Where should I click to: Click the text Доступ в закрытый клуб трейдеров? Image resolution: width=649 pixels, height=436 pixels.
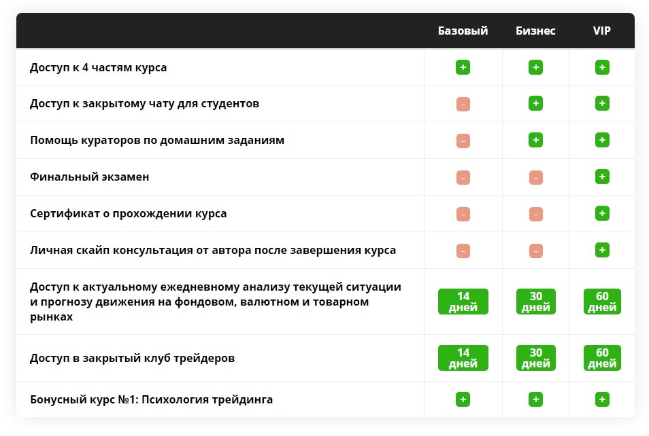132,358
